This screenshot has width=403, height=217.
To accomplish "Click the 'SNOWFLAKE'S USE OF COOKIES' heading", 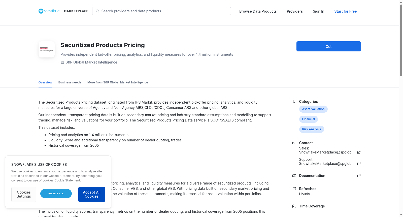I will click(x=39, y=165).
